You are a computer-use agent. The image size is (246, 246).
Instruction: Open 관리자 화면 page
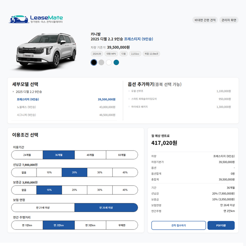[229, 20]
